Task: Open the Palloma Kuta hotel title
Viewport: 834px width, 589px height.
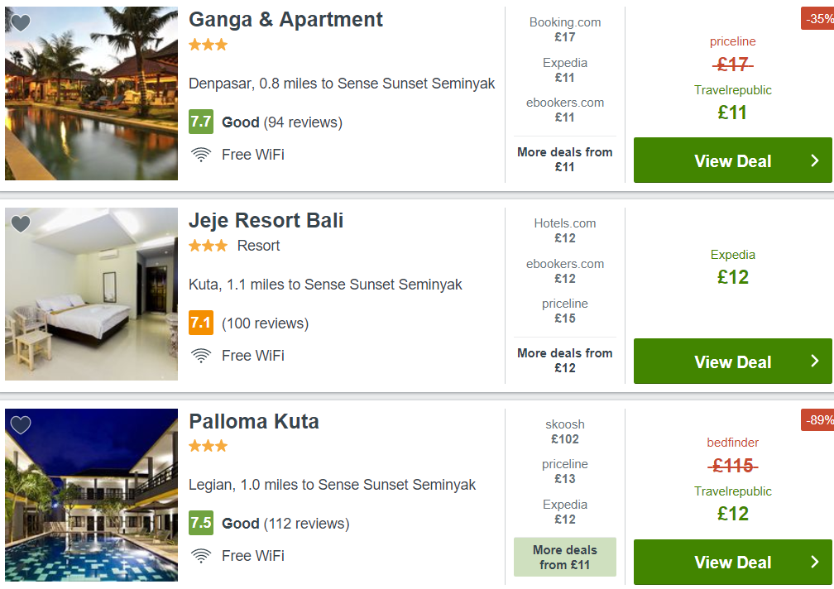Action: 254,422
